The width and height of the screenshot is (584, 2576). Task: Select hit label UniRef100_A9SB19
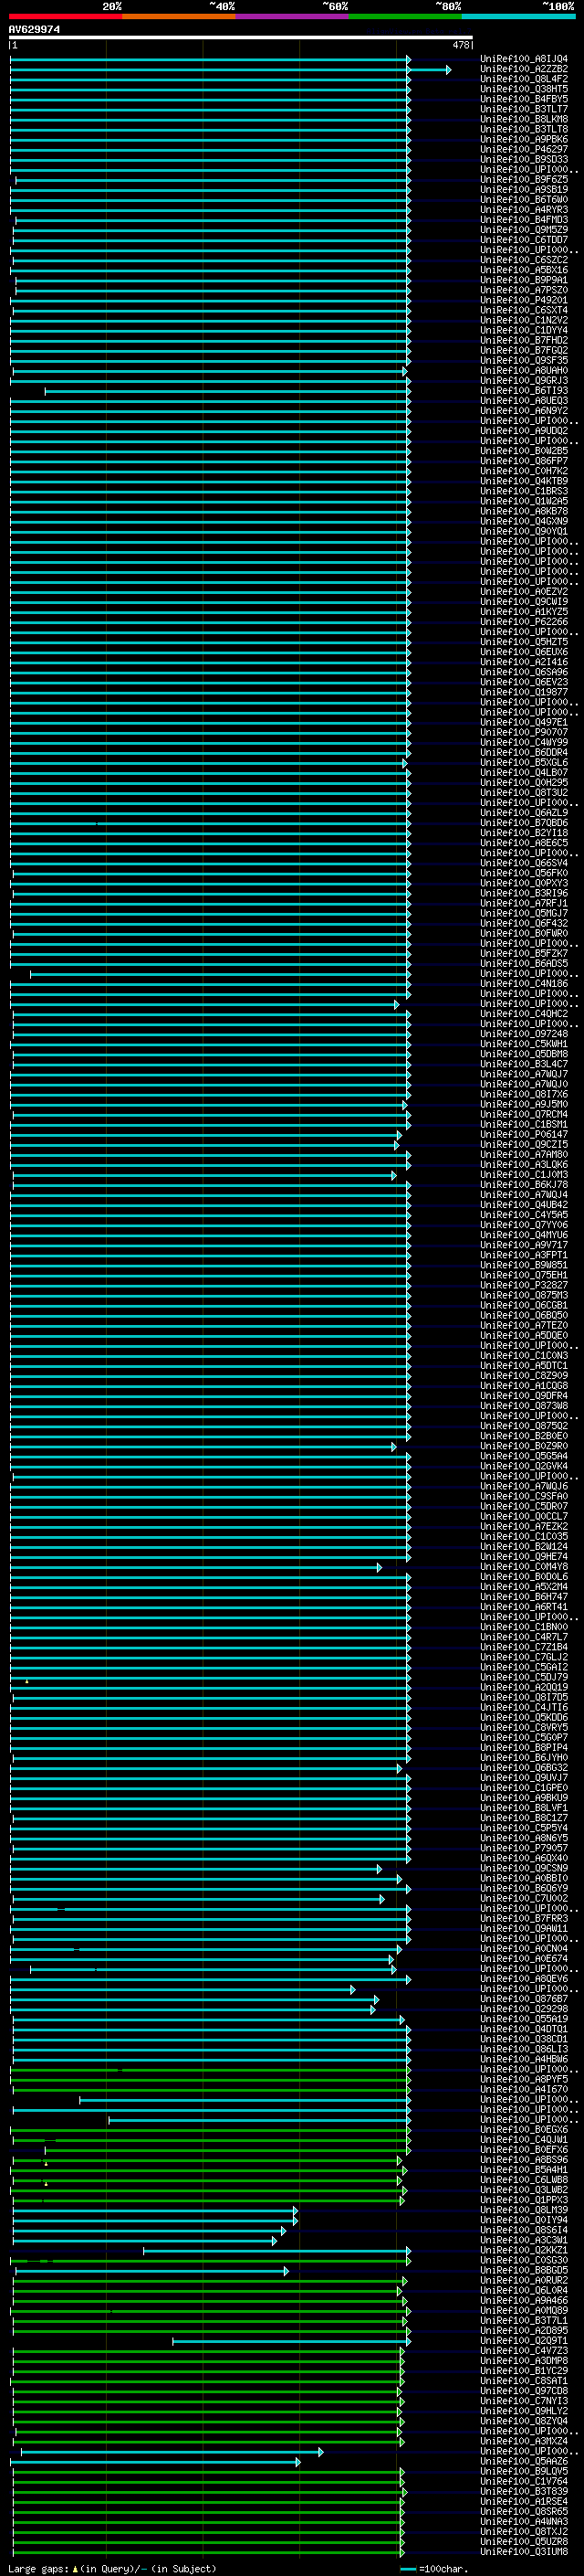[524, 189]
